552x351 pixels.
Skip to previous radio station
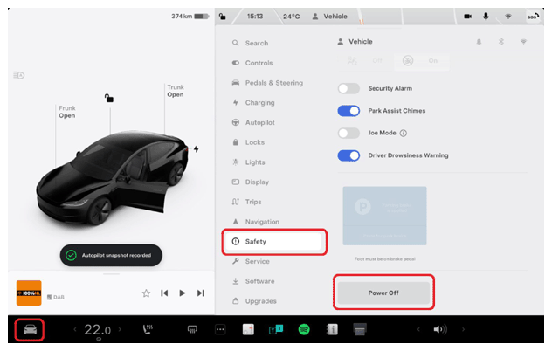(x=164, y=292)
